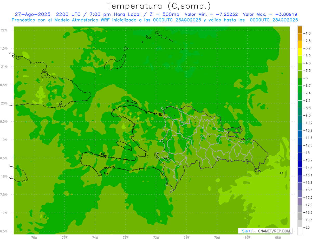Click the '17N' latitude axis label
The image size is (312, 241).
point(4,213)
